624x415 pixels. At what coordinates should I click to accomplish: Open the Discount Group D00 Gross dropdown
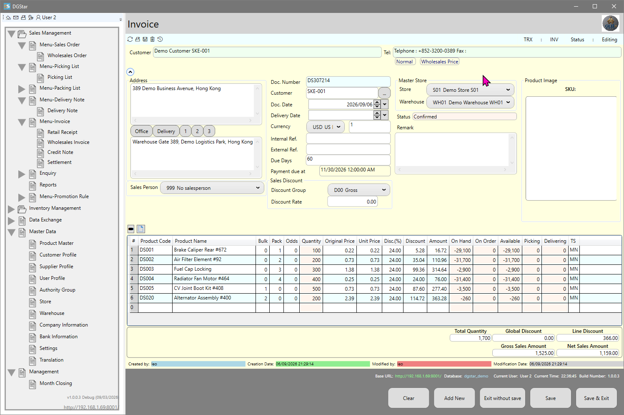click(x=359, y=190)
